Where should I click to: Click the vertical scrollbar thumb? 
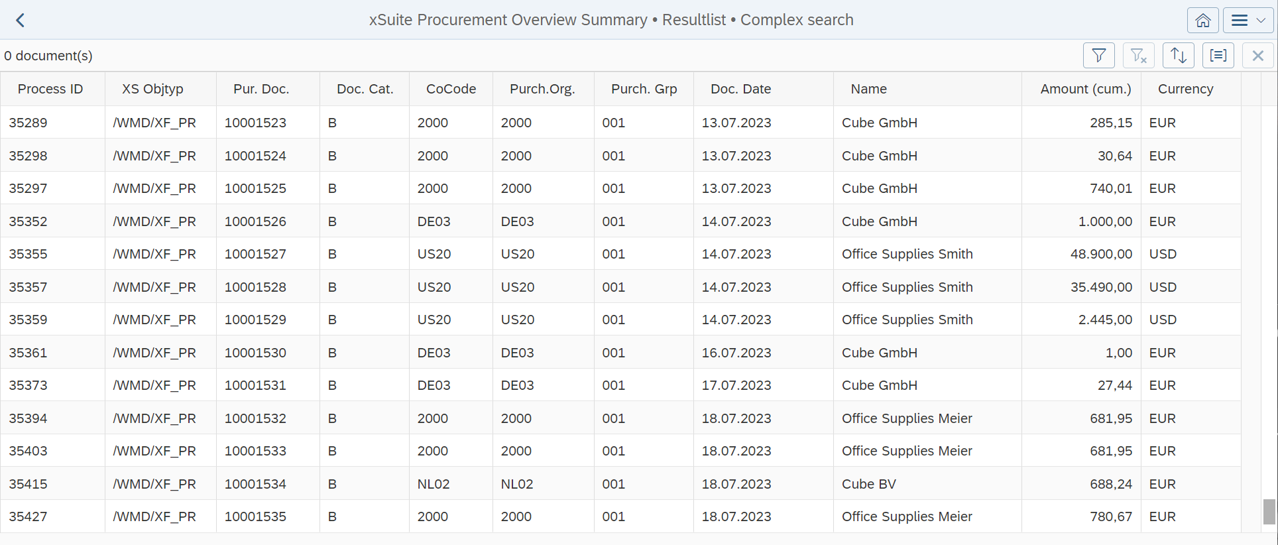pos(1269,512)
